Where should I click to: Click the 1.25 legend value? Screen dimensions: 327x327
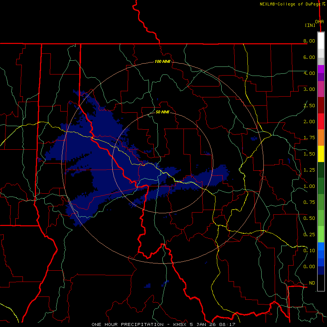click(309, 170)
